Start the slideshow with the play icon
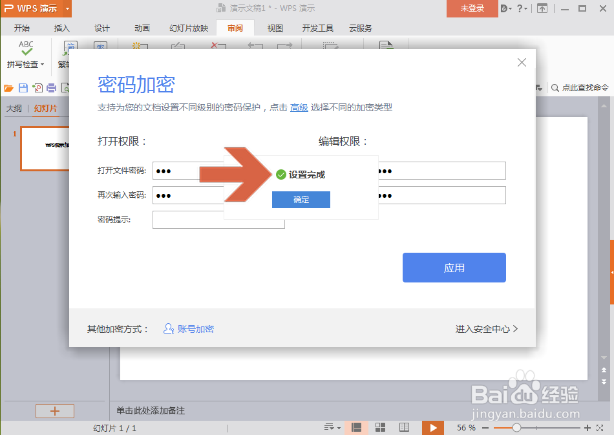 (432, 427)
